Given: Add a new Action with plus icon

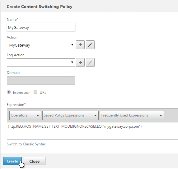Looking at the screenshot, I should [x=80, y=45].
